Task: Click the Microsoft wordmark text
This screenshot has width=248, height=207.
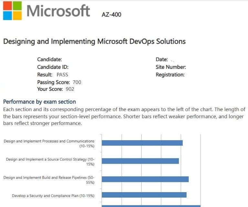Action: [x=58, y=11]
